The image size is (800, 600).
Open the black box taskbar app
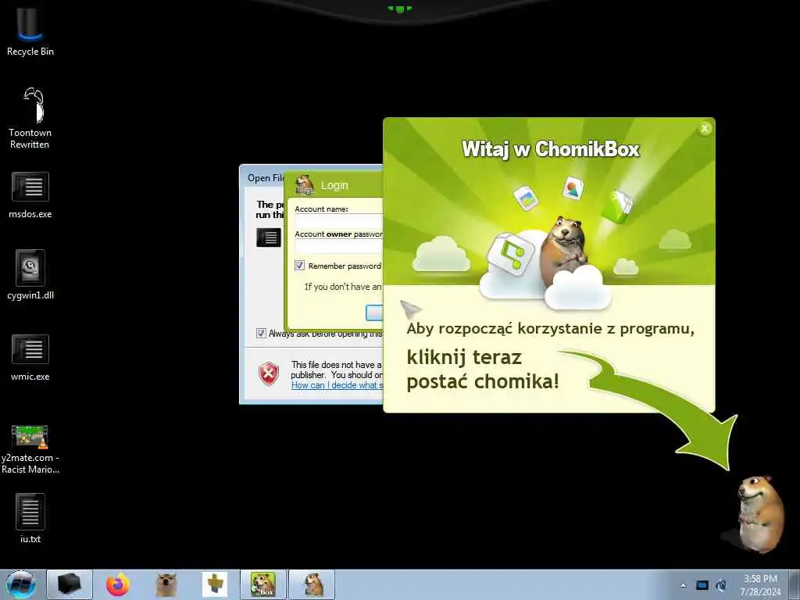pyautogui.click(x=70, y=584)
